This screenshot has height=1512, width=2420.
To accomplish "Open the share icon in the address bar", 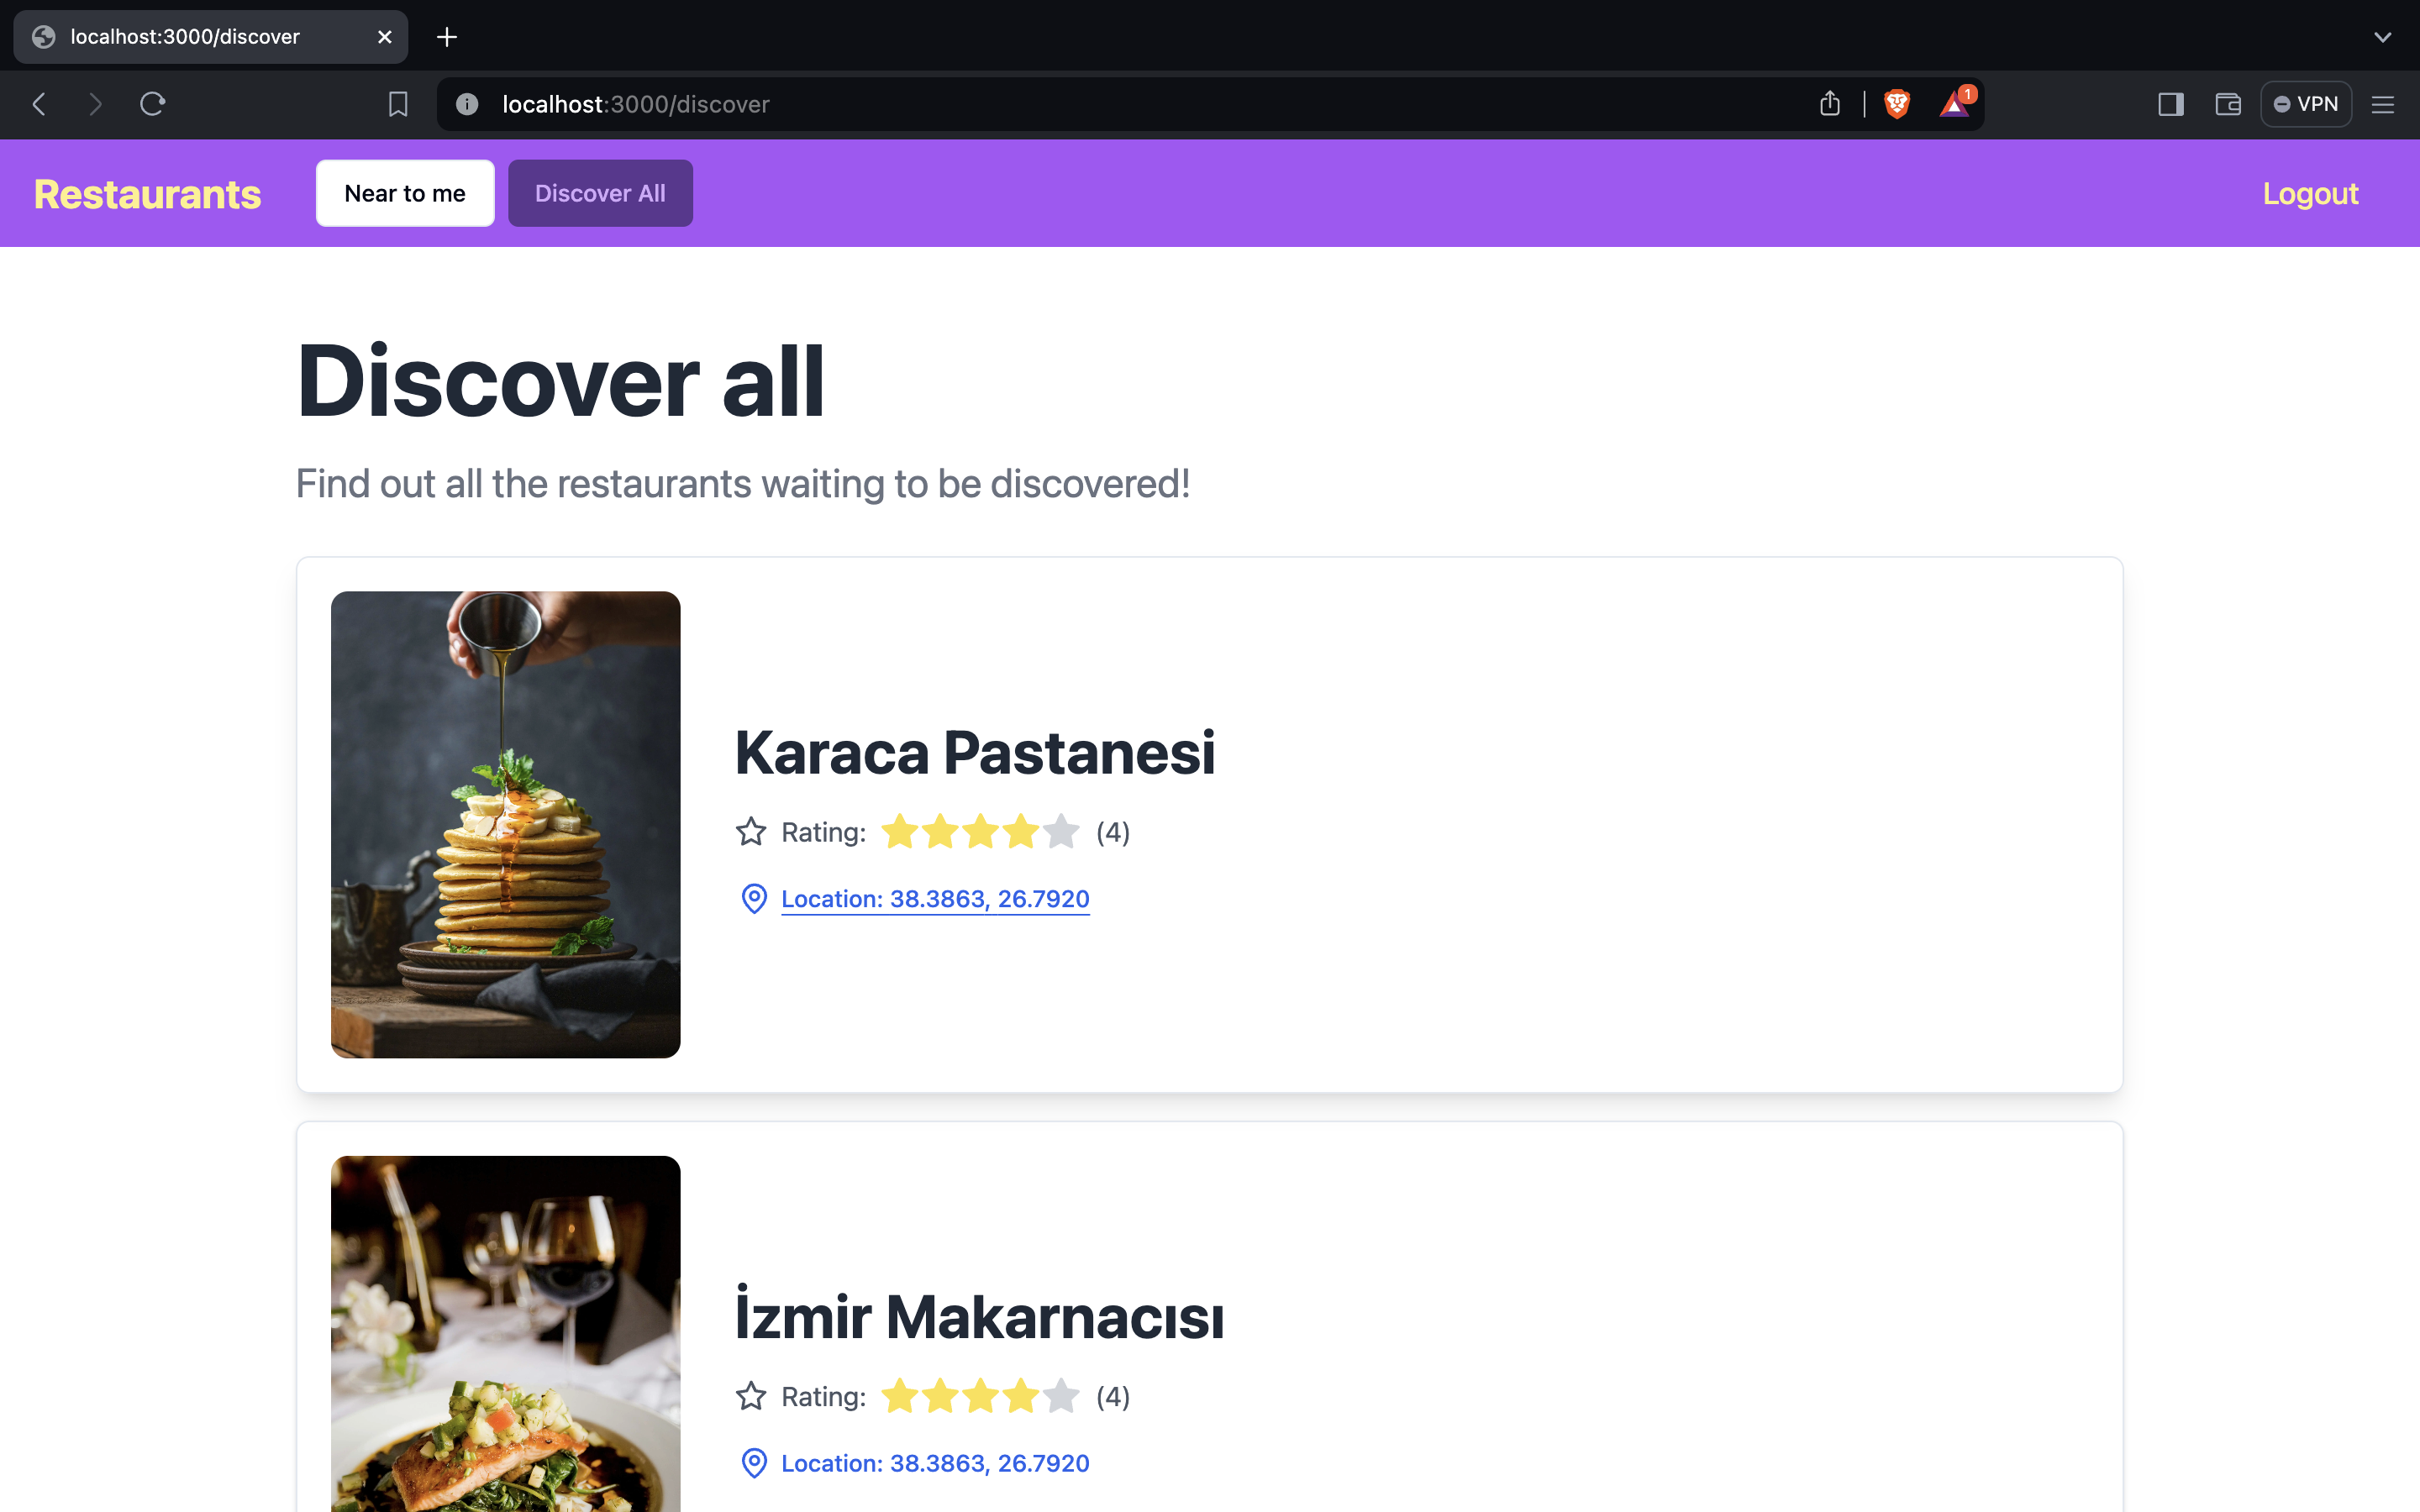I will 1830,104.
